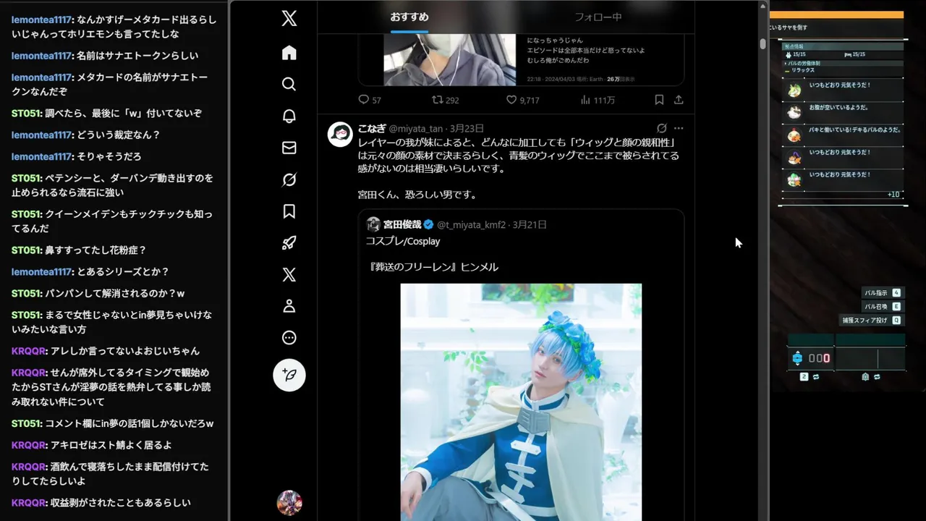Open the rocket icon in the sidebar

tap(289, 243)
